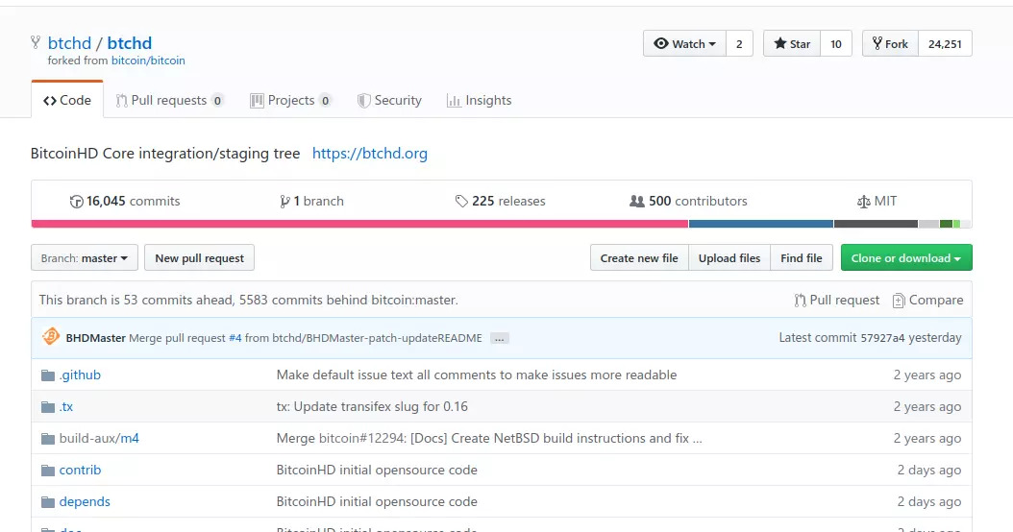Image resolution: width=1013 pixels, height=532 pixels.
Task: Click the dark gray segment of language bar
Action: (876, 224)
